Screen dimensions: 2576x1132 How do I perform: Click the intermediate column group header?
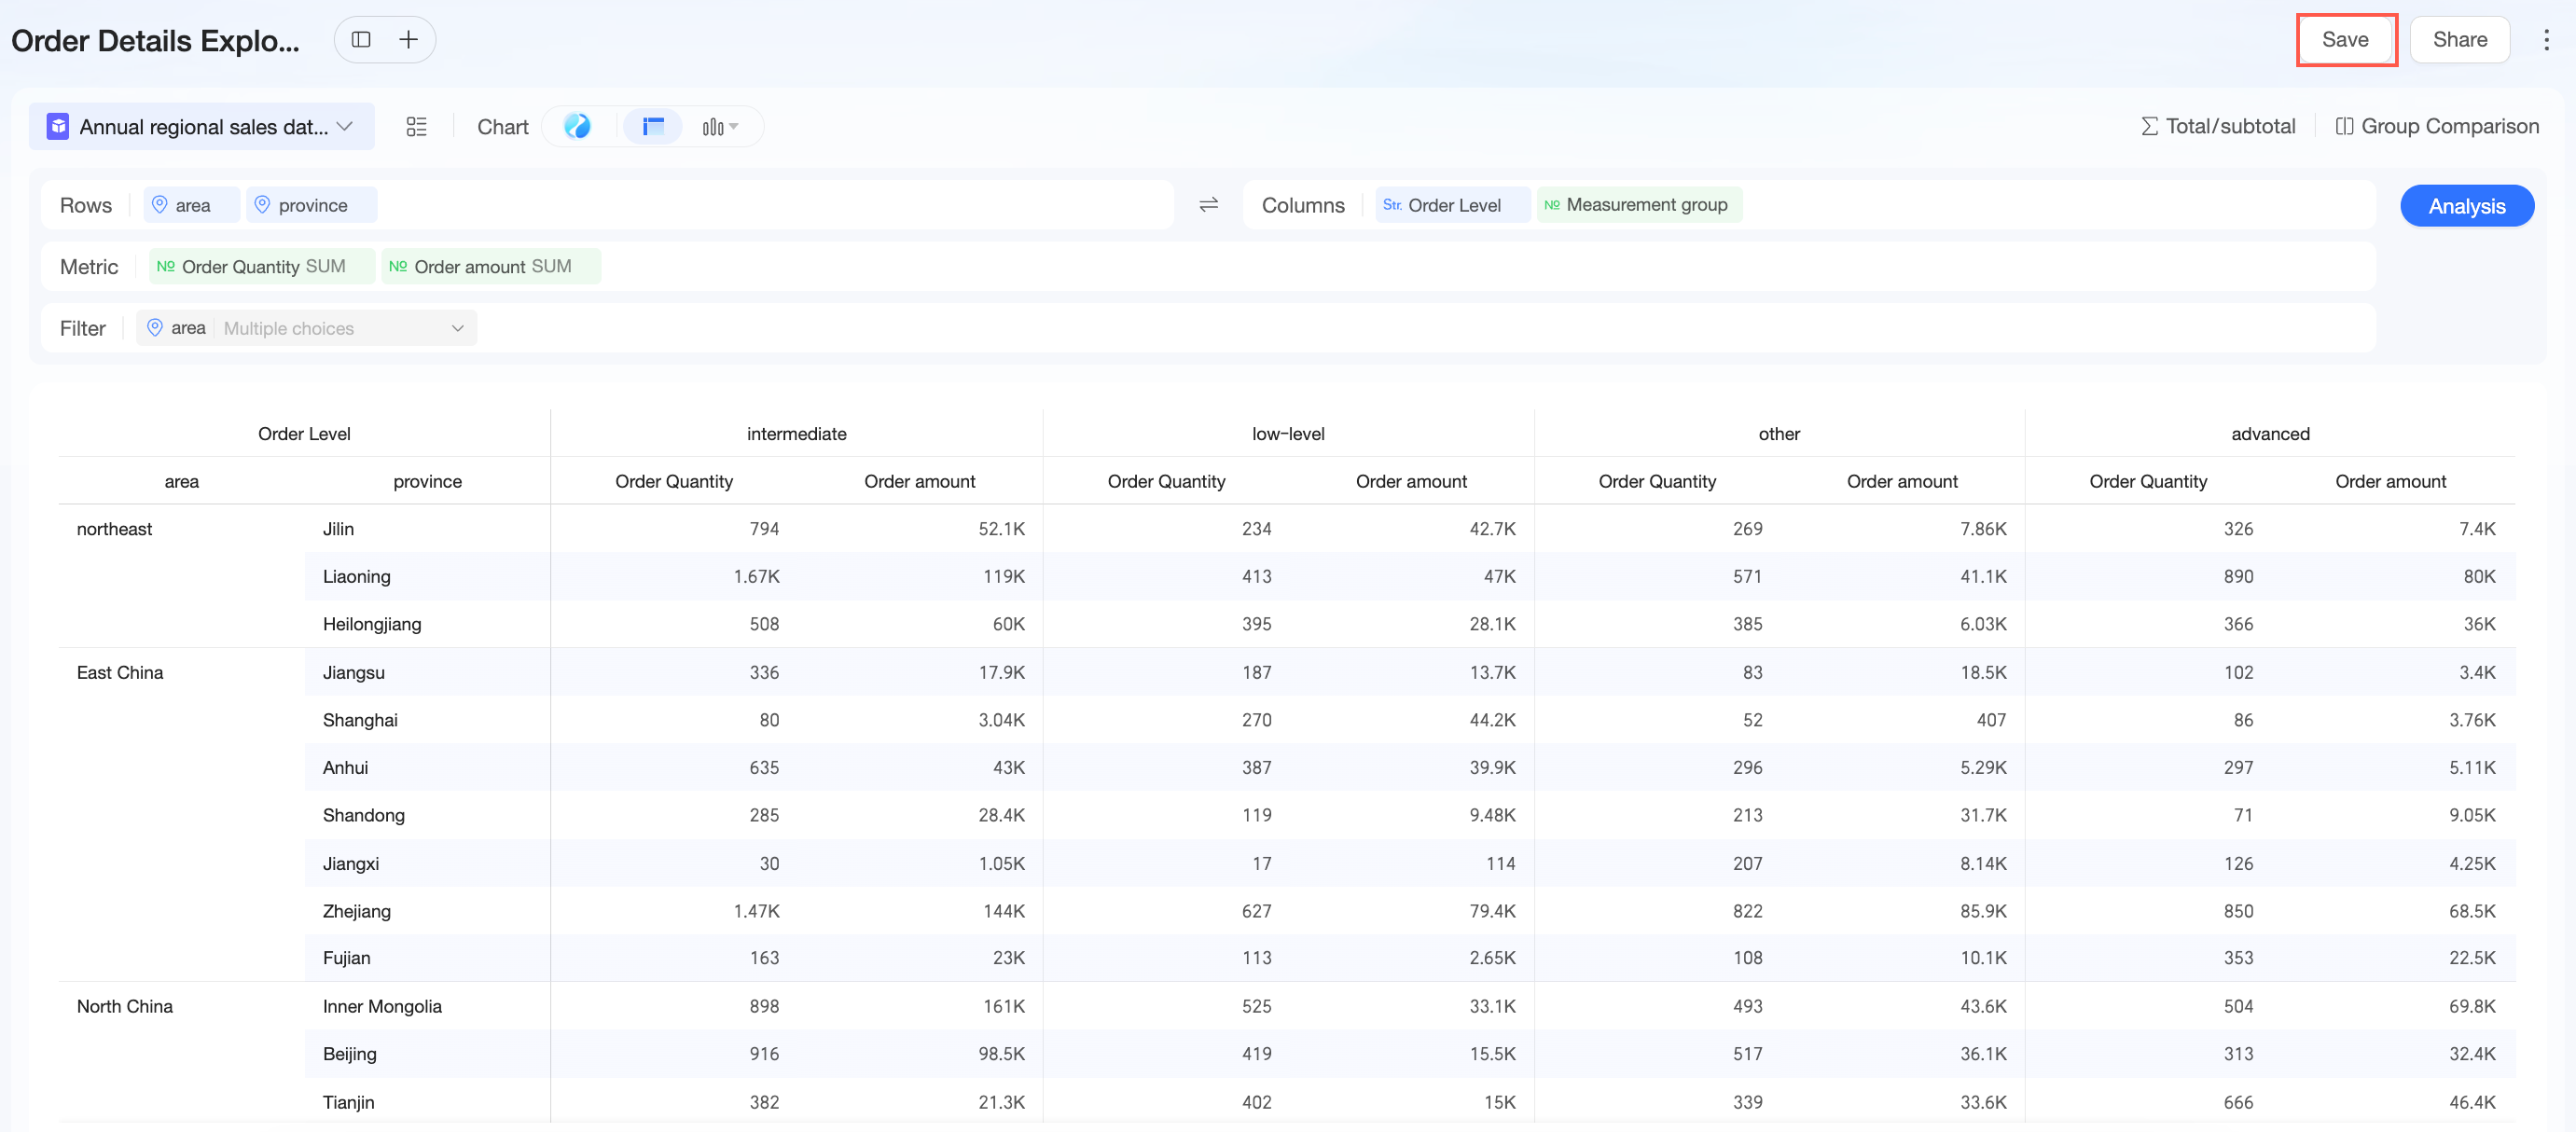point(796,434)
